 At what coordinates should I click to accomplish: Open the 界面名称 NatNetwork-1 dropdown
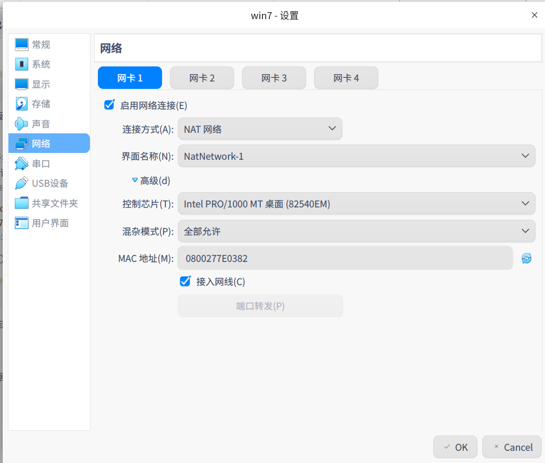coord(356,156)
